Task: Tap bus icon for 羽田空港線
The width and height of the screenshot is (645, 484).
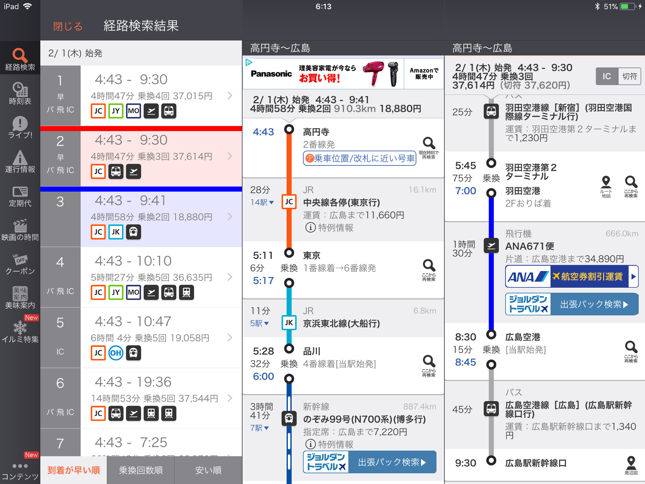Action: (491, 111)
